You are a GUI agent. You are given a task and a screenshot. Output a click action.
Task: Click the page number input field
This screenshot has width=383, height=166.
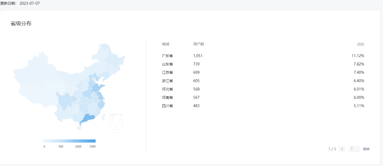354,149
